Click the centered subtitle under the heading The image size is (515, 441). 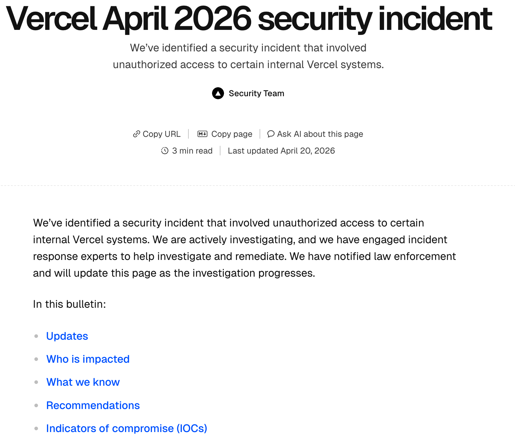point(248,56)
